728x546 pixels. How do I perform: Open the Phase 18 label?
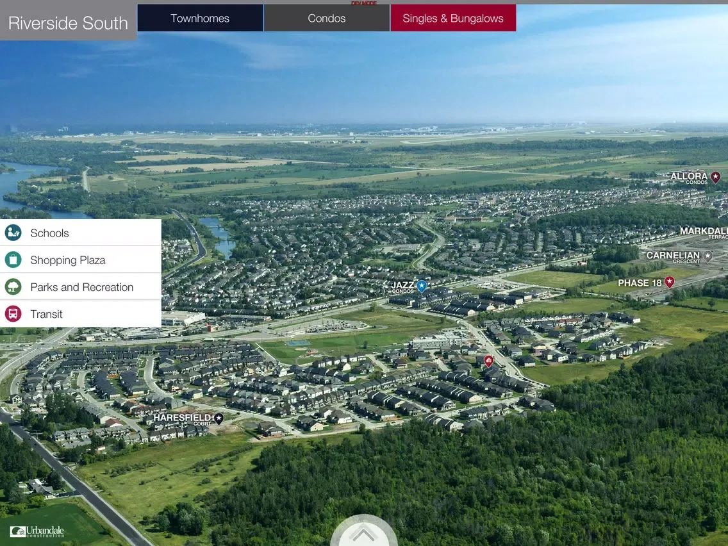(640, 283)
